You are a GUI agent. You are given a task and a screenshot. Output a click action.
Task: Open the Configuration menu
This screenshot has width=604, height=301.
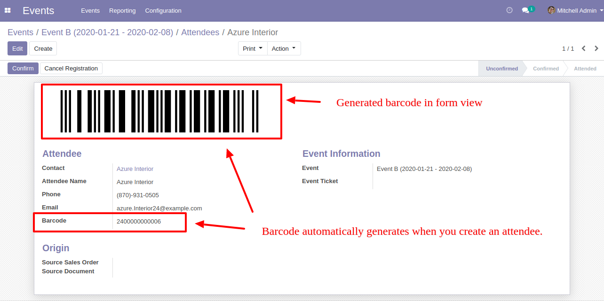pos(163,10)
